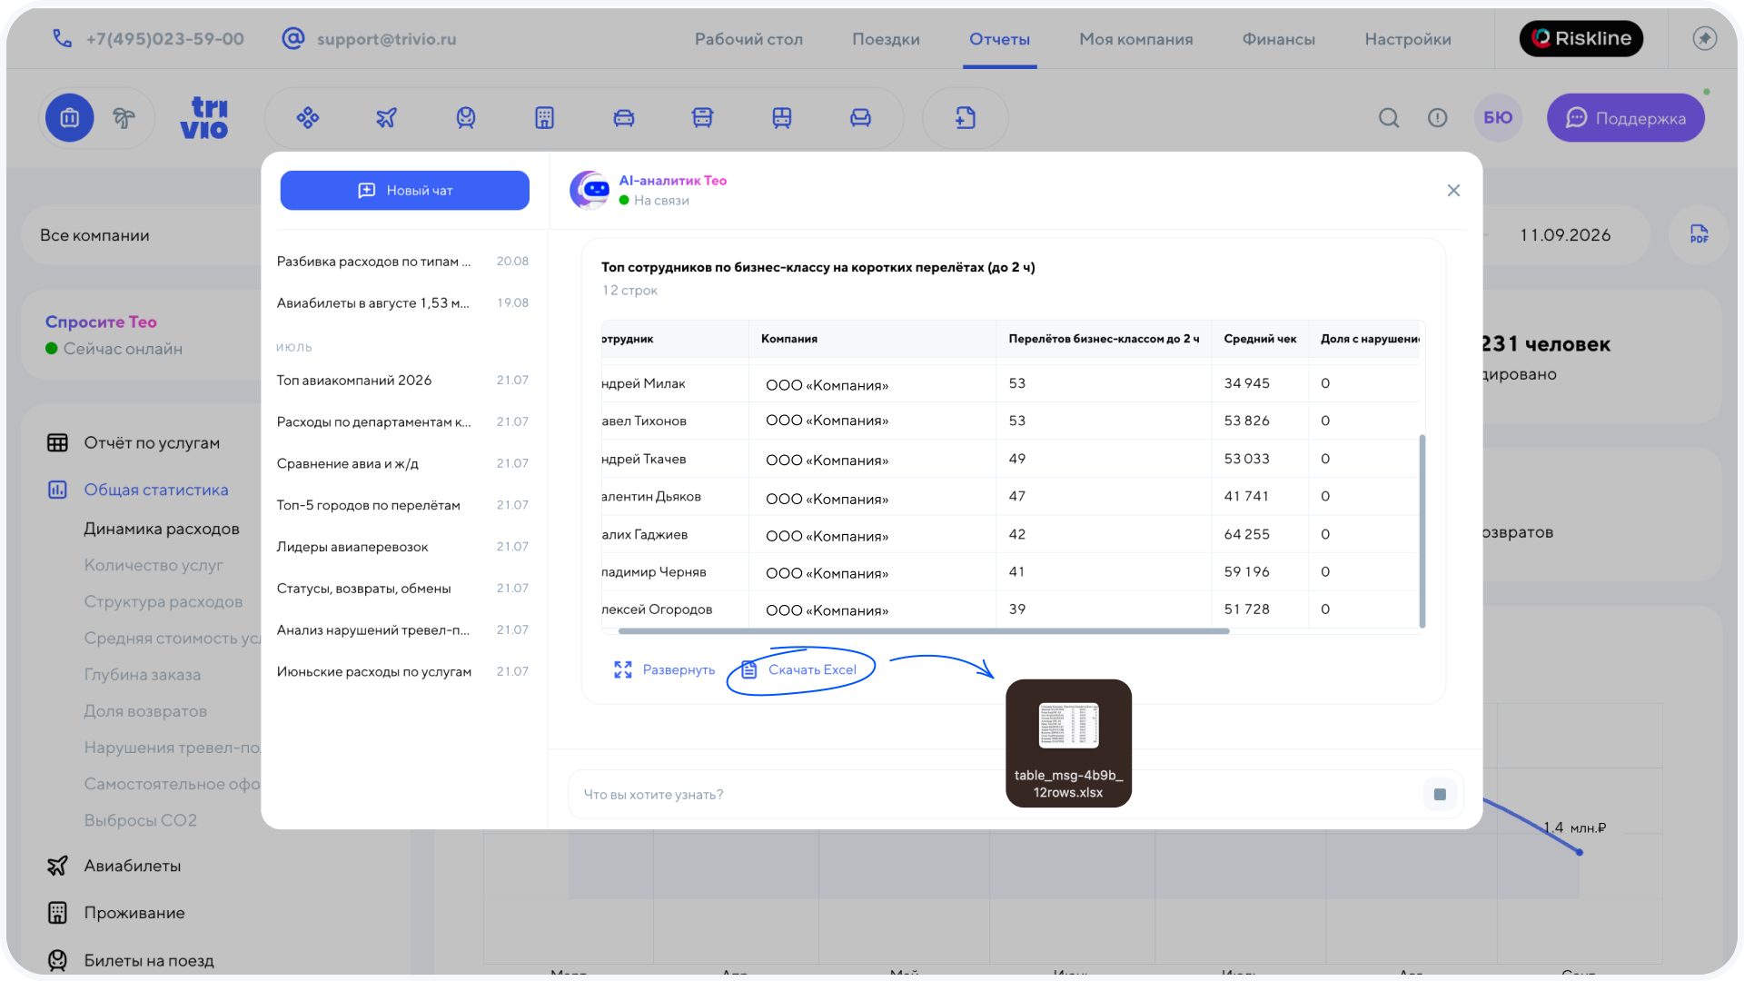This screenshot has width=1744, height=981.
Task: Open the Поддержка support button
Action: tap(1626, 118)
